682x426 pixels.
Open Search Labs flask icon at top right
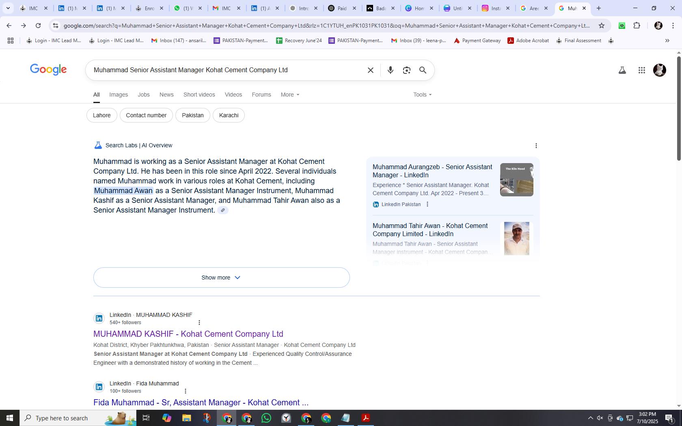(622, 70)
